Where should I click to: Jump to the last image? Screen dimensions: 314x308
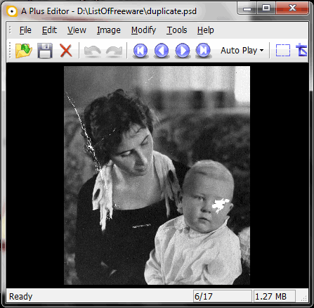coord(203,51)
